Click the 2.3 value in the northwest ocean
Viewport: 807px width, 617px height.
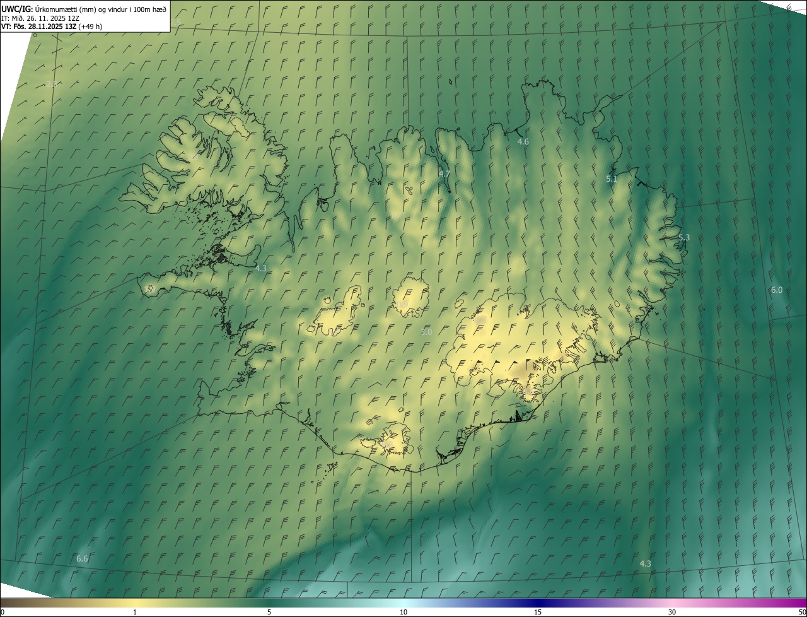coord(52,84)
